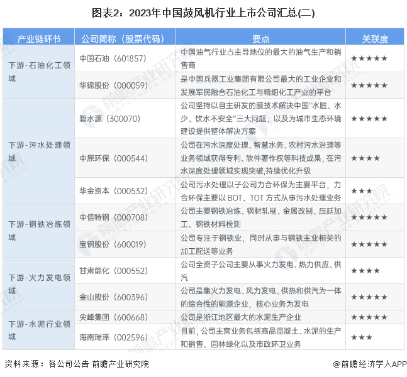Select the 中国石油 description about 油气生产和销售商
Screen dimensions: 407x377
[x=261, y=58]
